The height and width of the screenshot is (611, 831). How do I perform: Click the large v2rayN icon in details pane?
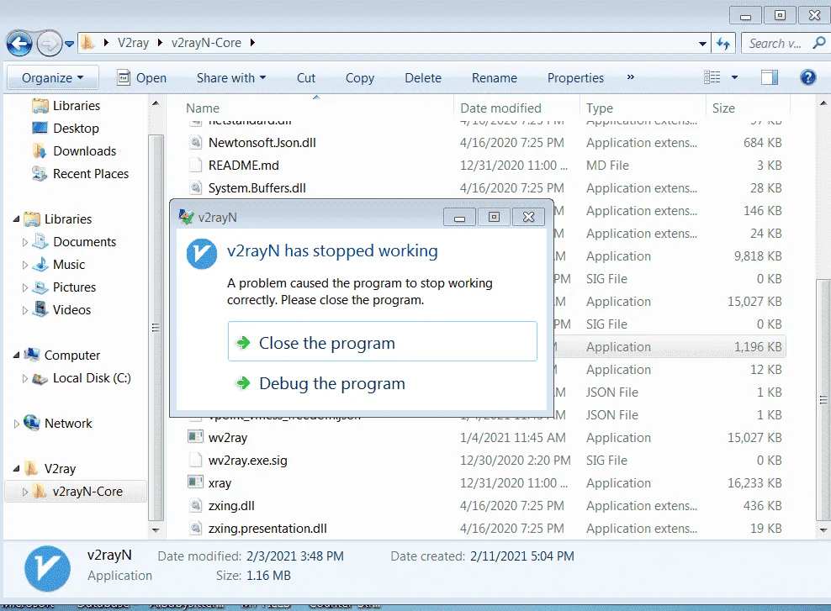coord(48,569)
